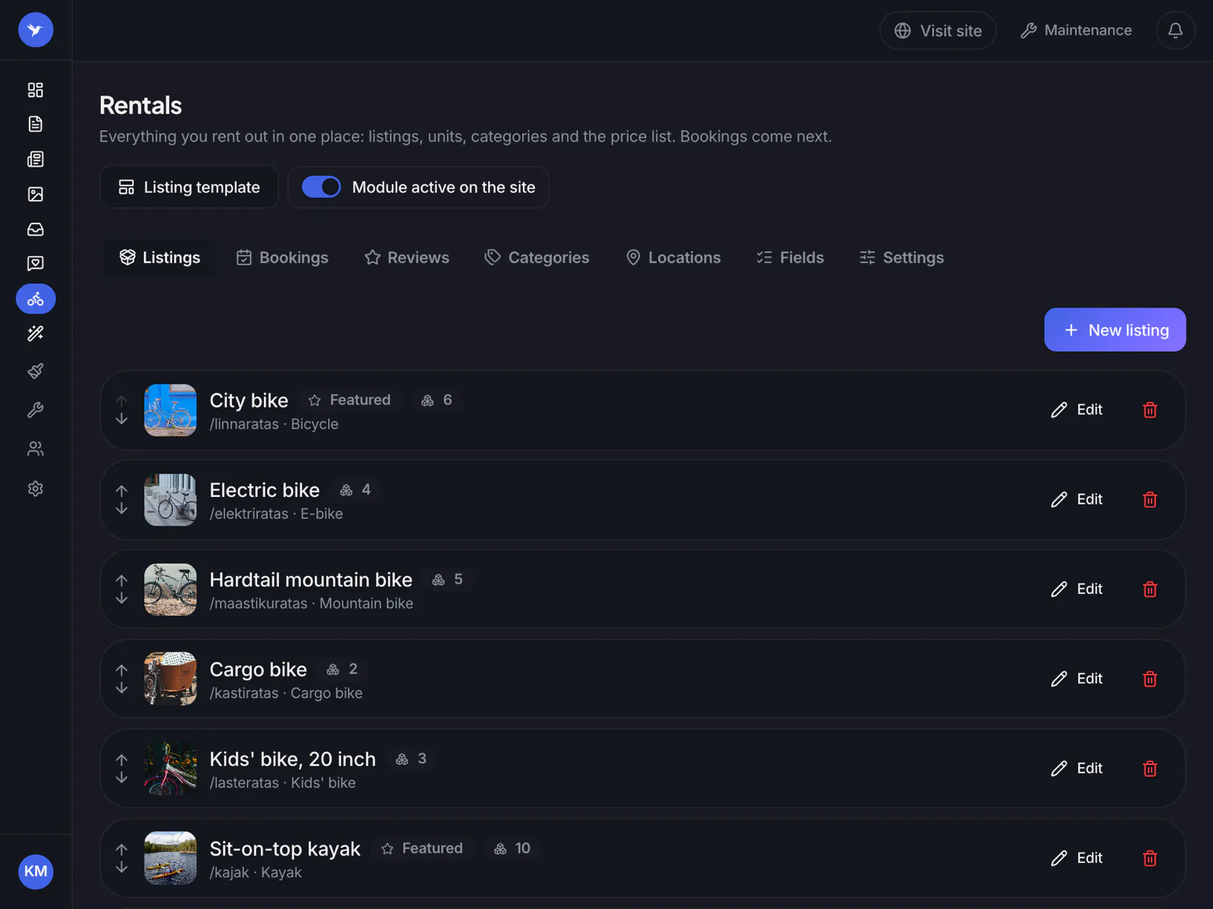Viewport: 1213px width, 909px height.
Task: Move Electric bike listing up
Action: [121, 491]
